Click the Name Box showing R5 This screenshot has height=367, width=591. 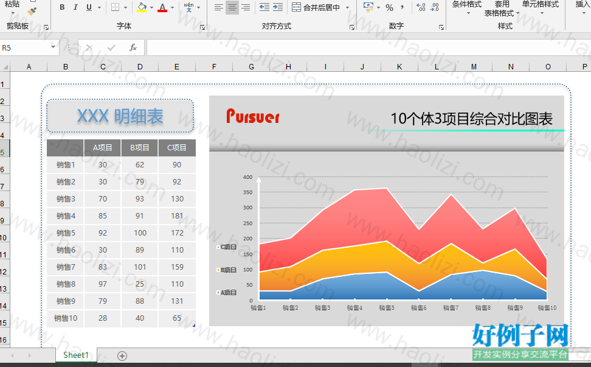[x=24, y=47]
